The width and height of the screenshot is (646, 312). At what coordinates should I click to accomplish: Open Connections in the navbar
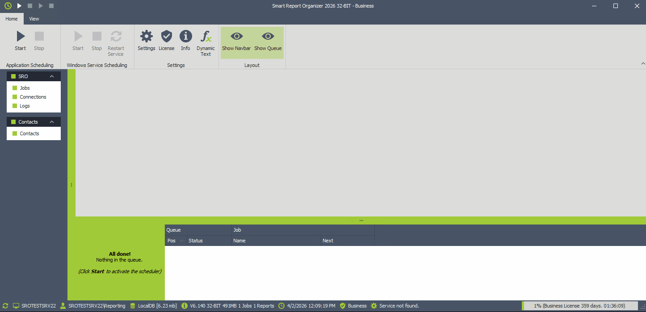point(34,97)
